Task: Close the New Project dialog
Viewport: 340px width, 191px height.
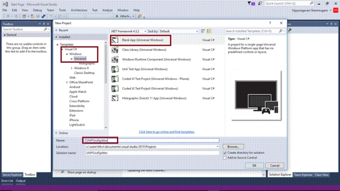Action: [281, 23]
